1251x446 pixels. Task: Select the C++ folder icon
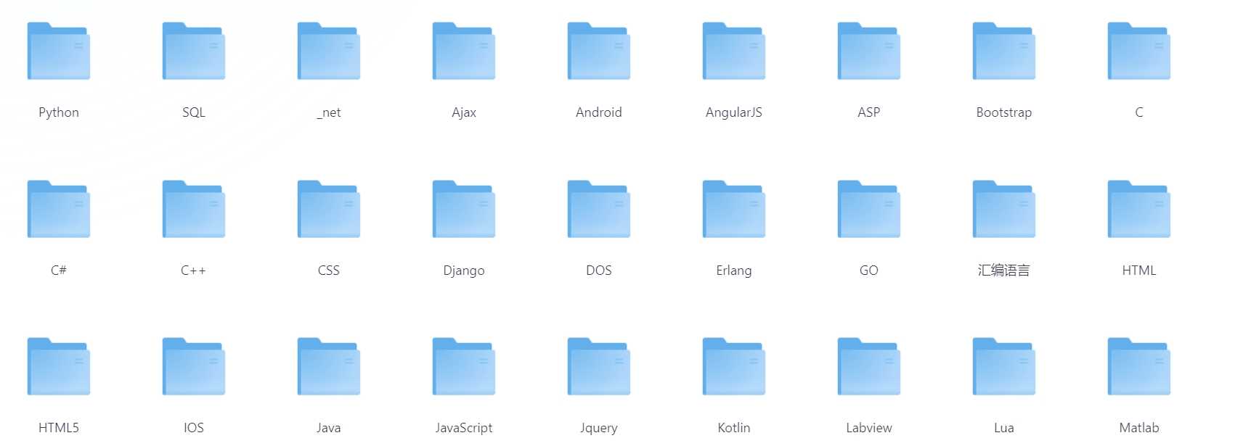(194, 209)
